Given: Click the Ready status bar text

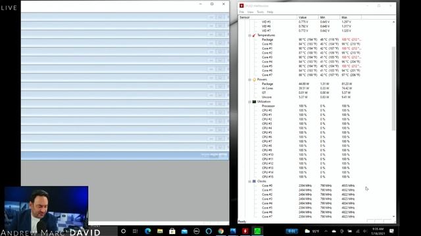Looking at the screenshot, I should pyautogui.click(x=242, y=222).
